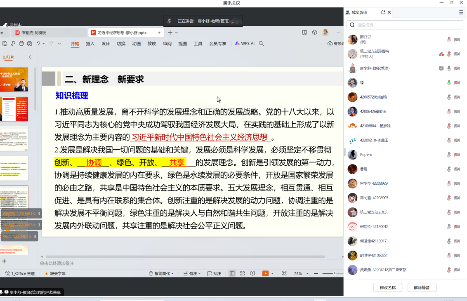Click the search magnifier in WPS ribbon
Screen dimensions: 467x301
[x=261, y=43]
